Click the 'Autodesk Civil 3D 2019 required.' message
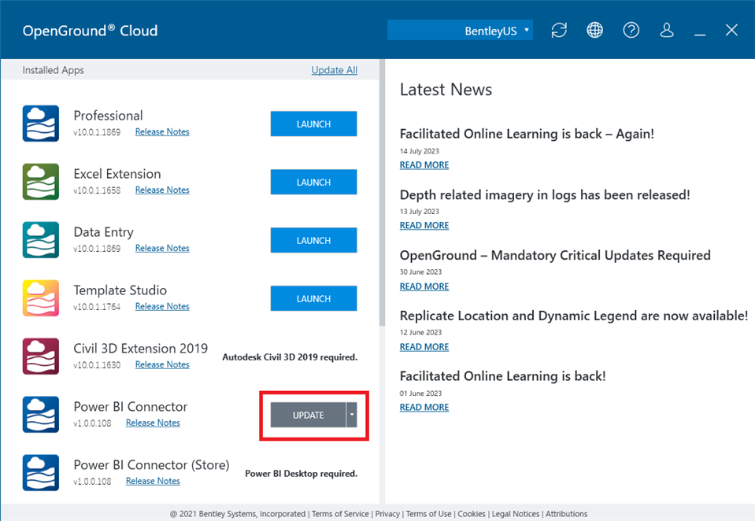Viewport: 755px width, 521px height. [x=290, y=357]
